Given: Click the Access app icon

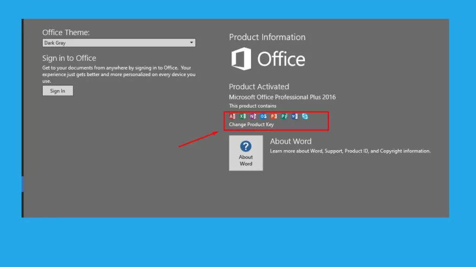Looking at the screenshot, I should coord(232,116).
